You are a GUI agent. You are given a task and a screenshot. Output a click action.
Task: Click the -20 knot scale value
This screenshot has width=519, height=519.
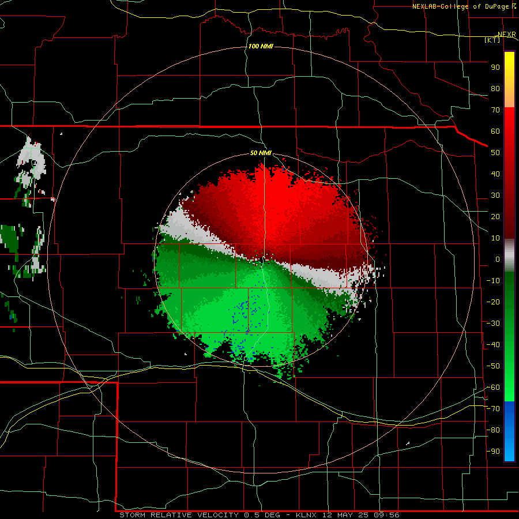[493, 302]
